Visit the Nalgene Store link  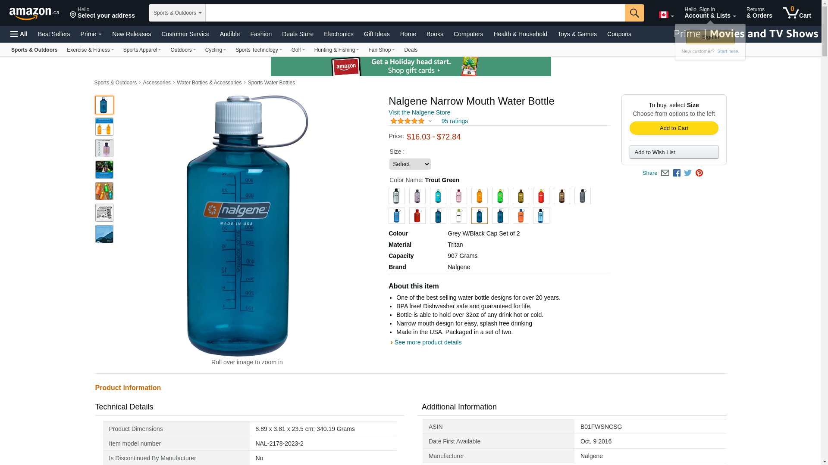click(419, 112)
